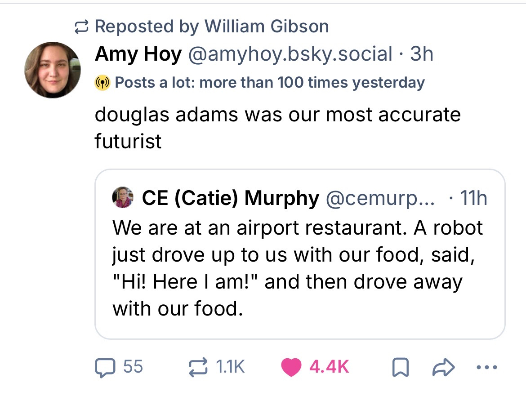Viewport: 526px width, 396px height.
Task: Open CE (Catie) Murphy's small avatar
Action: click(x=124, y=197)
